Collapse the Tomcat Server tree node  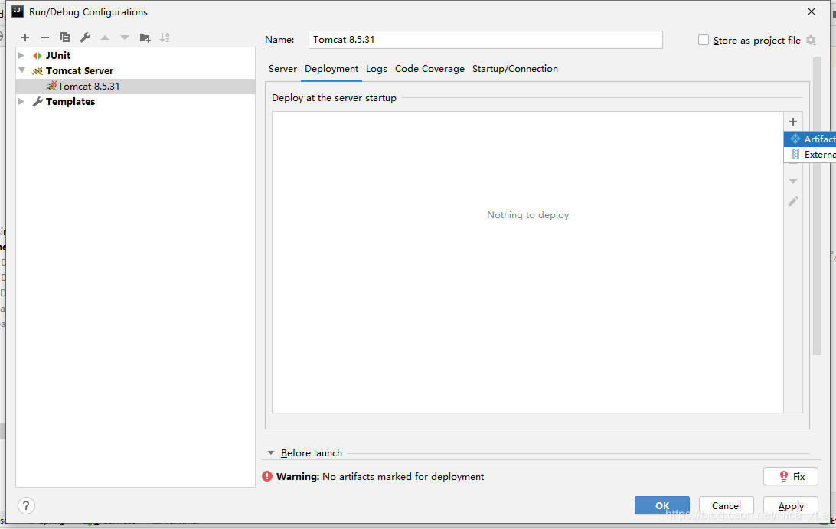point(22,70)
